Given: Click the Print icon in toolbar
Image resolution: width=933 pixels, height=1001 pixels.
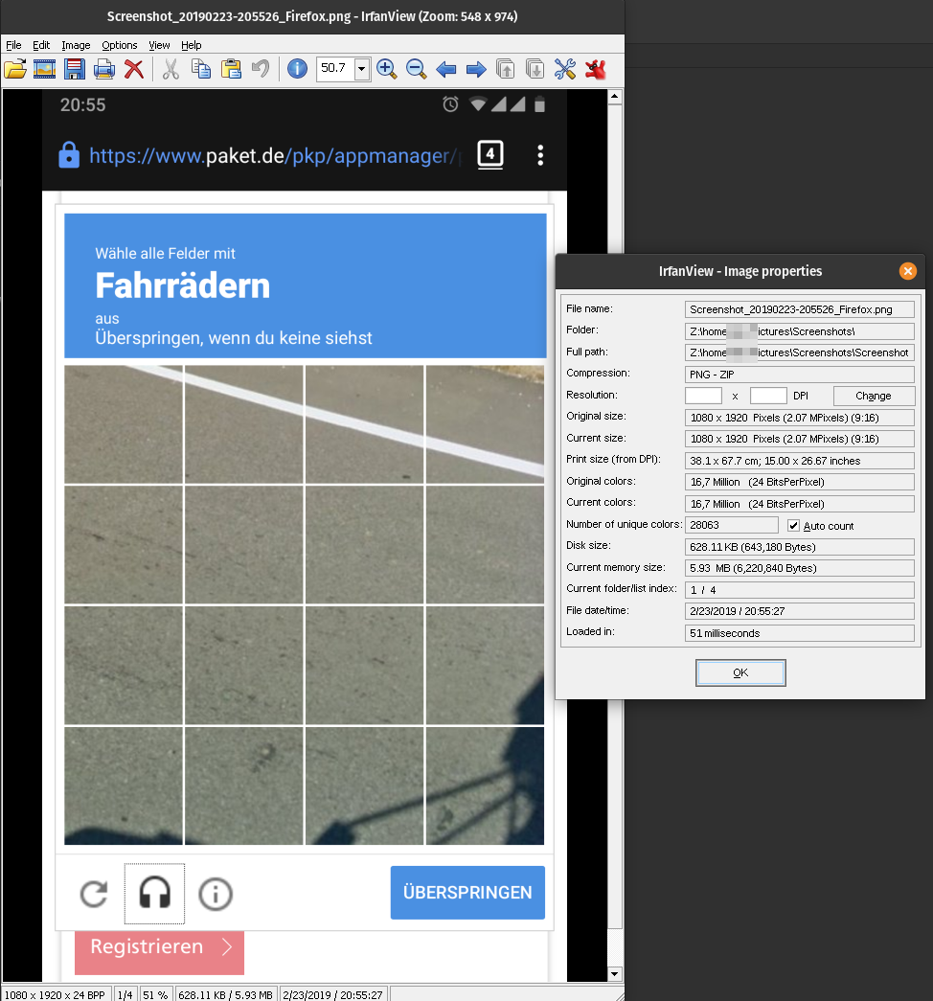Looking at the screenshot, I should pyautogui.click(x=104, y=69).
